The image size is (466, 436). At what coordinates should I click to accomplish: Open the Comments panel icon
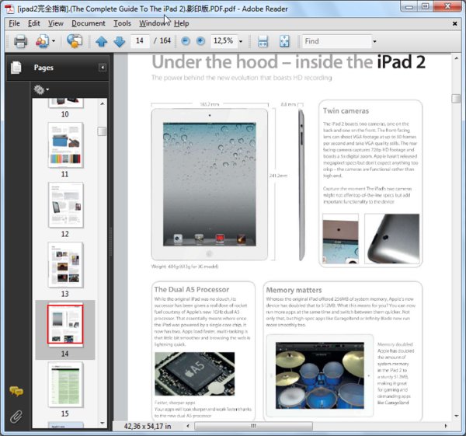[16, 392]
